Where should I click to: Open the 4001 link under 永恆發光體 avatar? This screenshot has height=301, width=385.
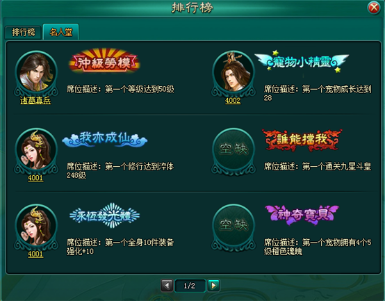tap(35, 254)
